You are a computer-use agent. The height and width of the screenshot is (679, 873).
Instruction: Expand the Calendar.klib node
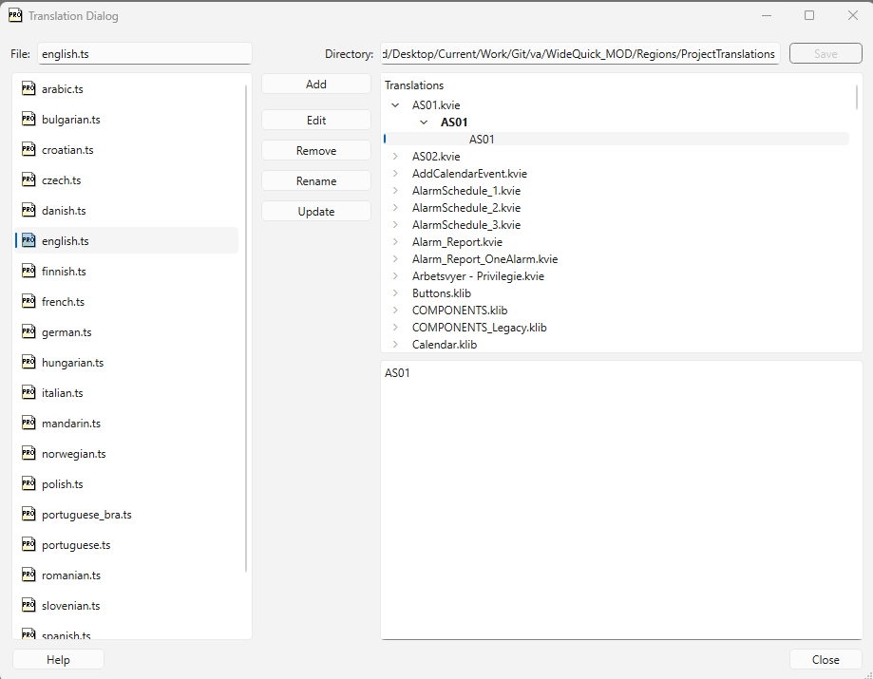click(395, 345)
